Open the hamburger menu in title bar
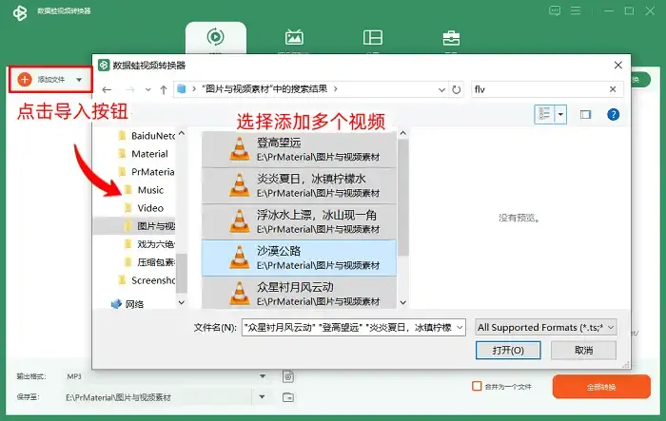 click(x=576, y=10)
